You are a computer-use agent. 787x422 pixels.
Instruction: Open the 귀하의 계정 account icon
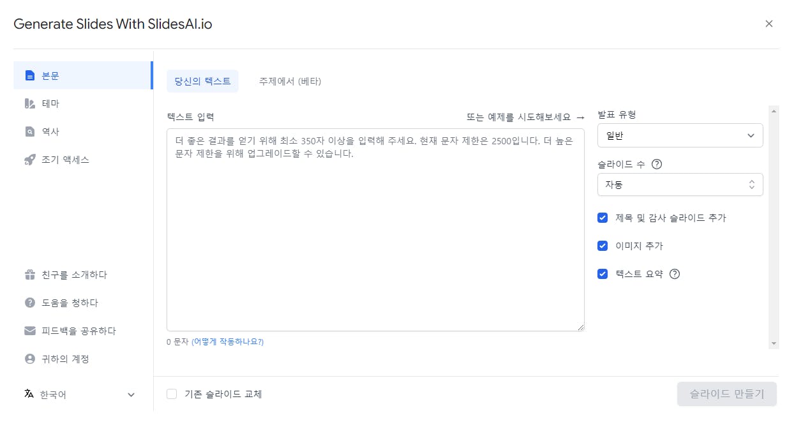point(29,359)
